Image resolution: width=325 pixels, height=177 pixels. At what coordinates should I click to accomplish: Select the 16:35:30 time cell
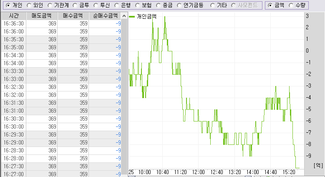click(14, 39)
